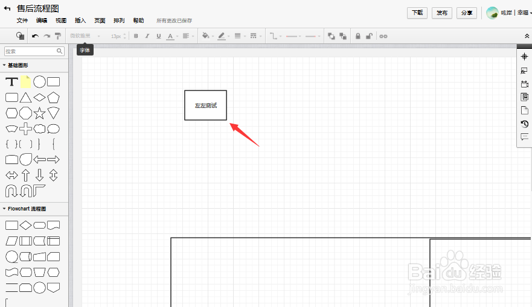Select the text T shape
Screen dimensions: 532x307
[11, 81]
